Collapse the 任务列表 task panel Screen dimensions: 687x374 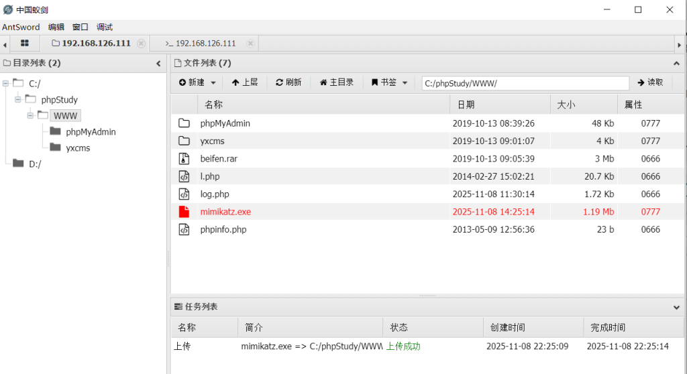point(676,307)
